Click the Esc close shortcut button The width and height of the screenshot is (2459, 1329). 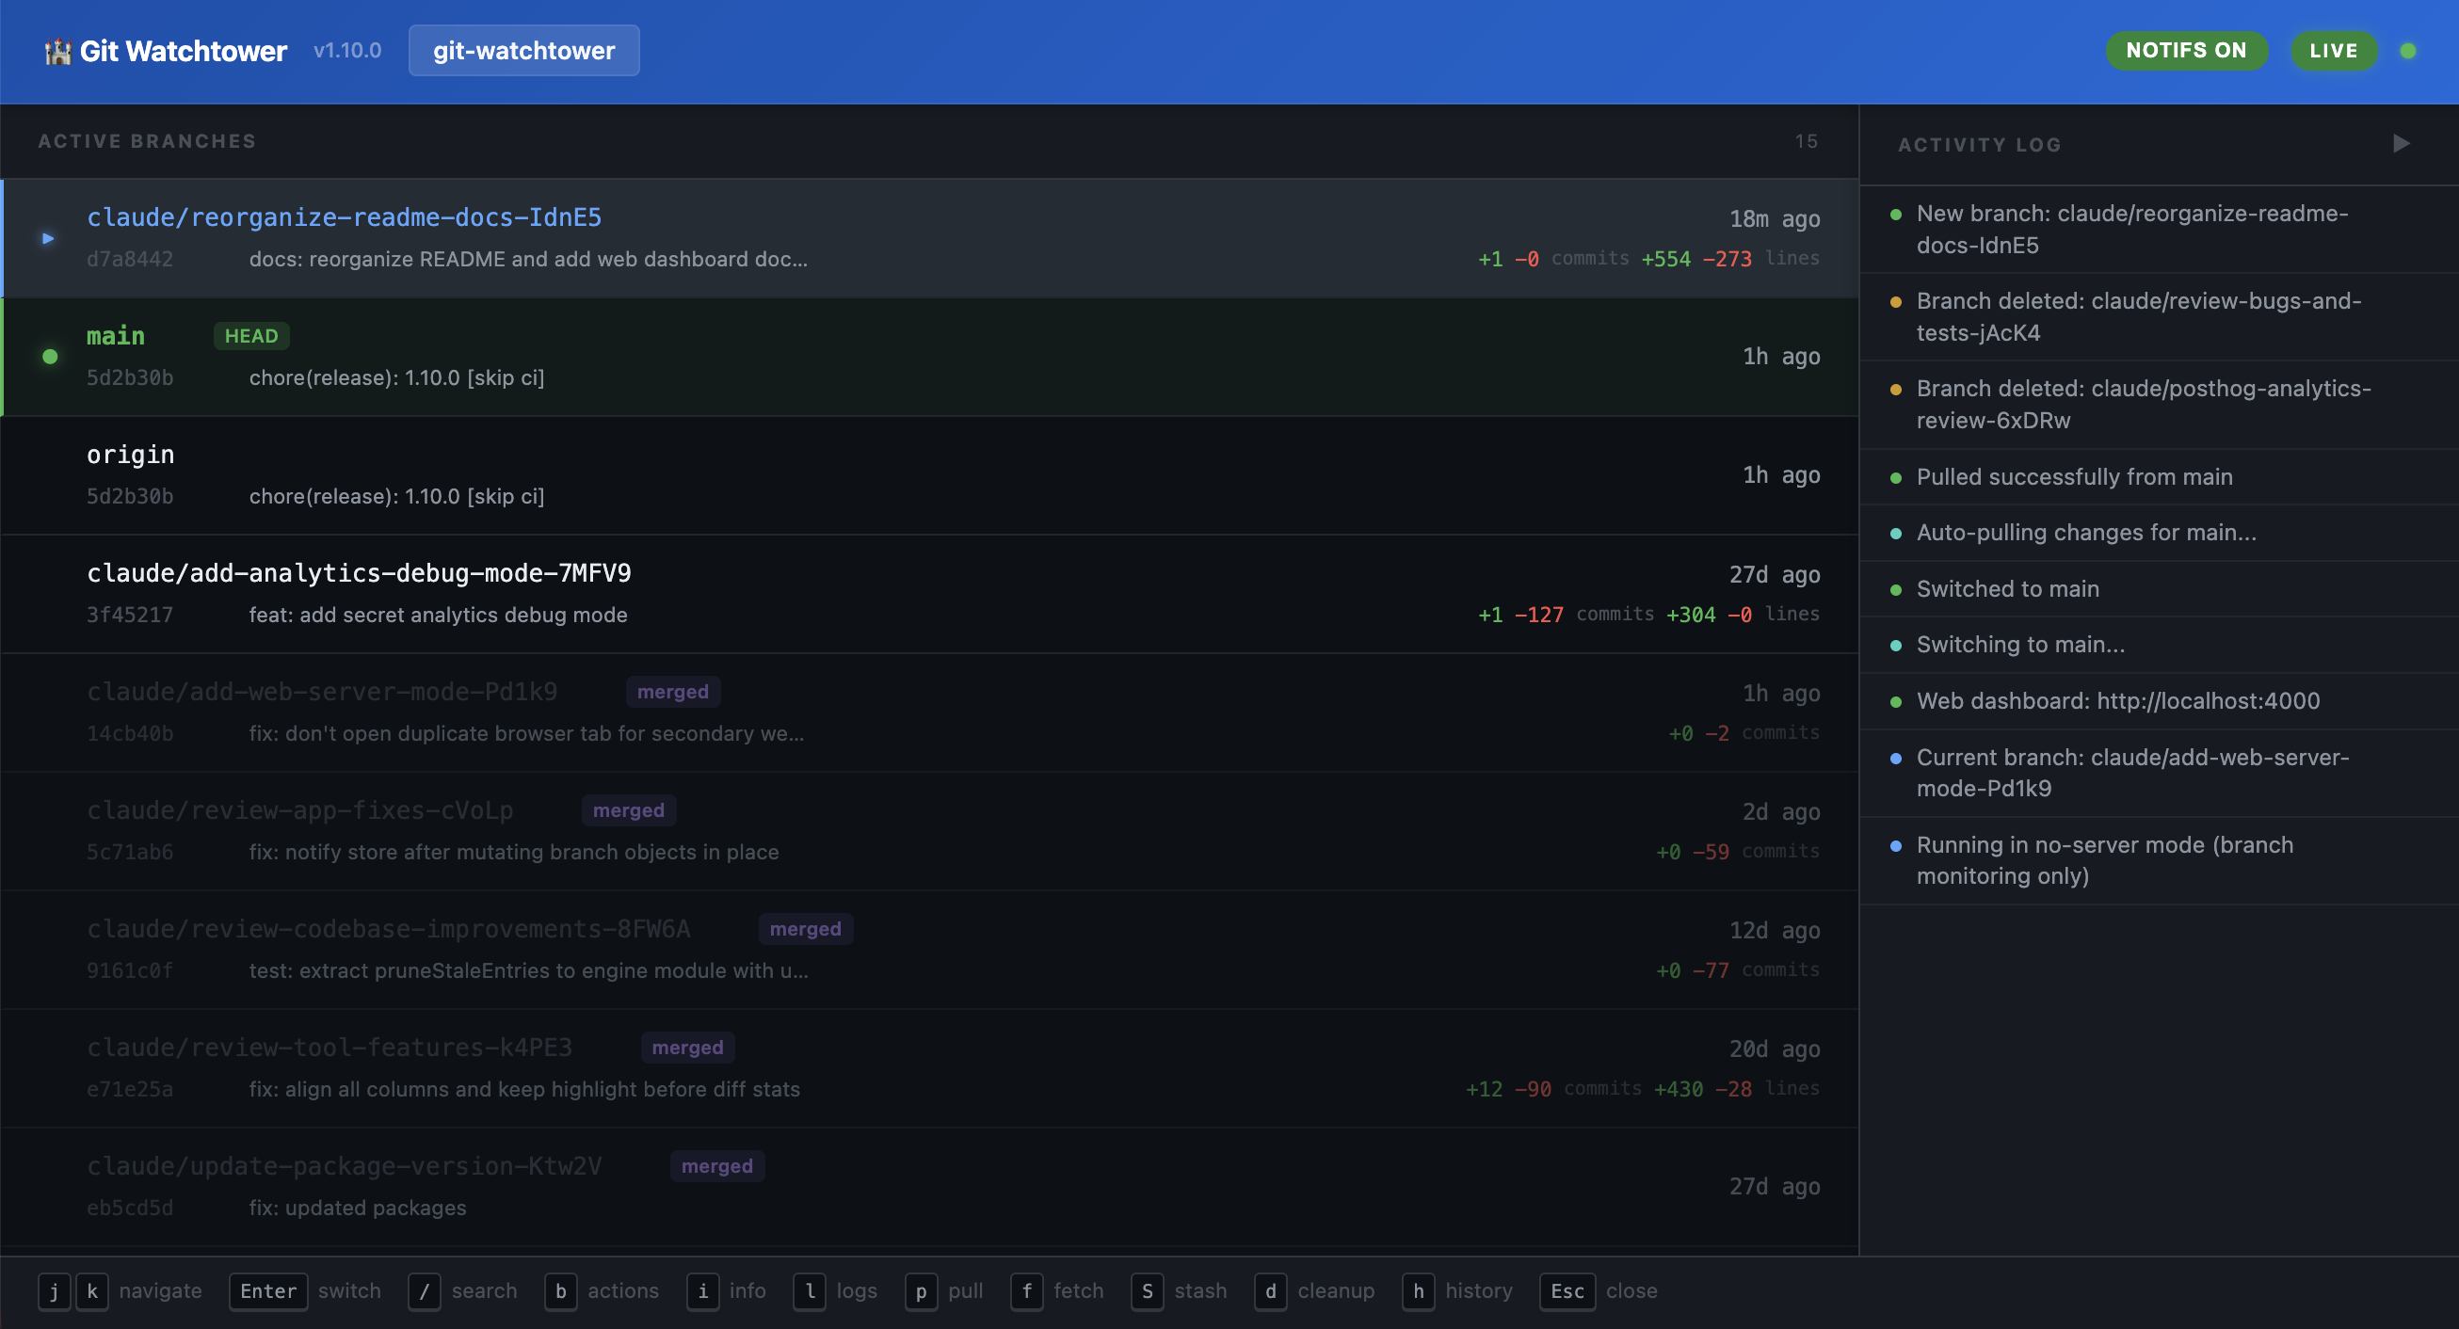[x=1567, y=1291]
